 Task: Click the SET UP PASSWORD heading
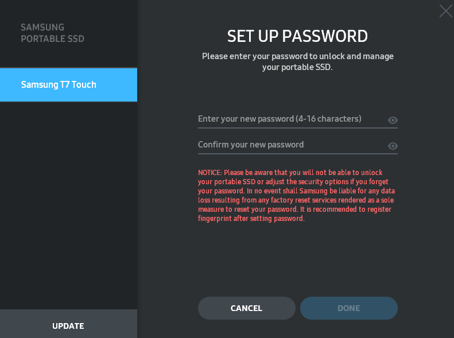point(297,36)
